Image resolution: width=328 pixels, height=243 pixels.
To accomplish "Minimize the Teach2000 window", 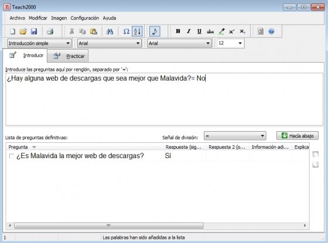I will coord(289,7).
